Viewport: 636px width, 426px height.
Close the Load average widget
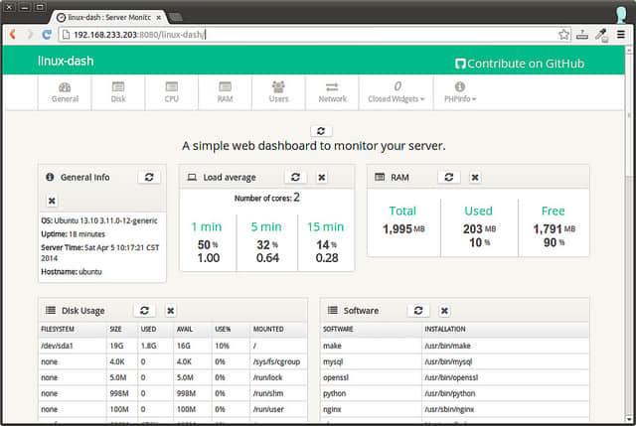(x=321, y=177)
